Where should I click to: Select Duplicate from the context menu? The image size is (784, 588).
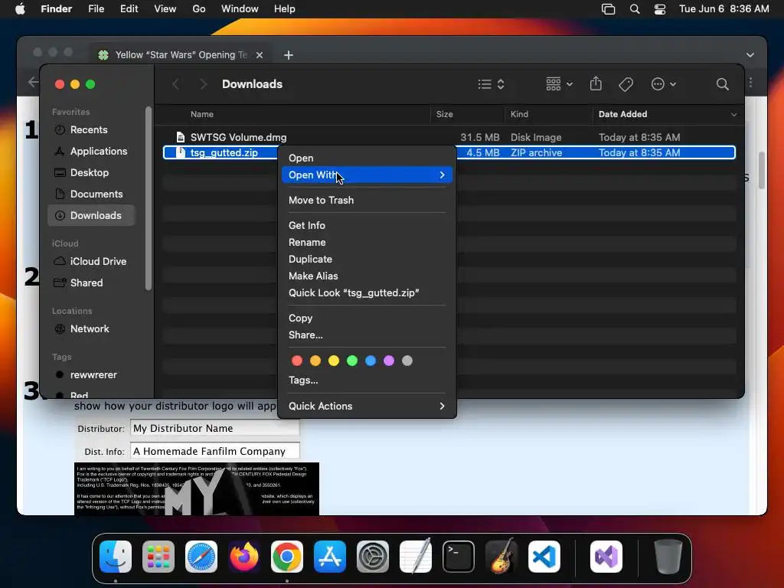coord(367,259)
